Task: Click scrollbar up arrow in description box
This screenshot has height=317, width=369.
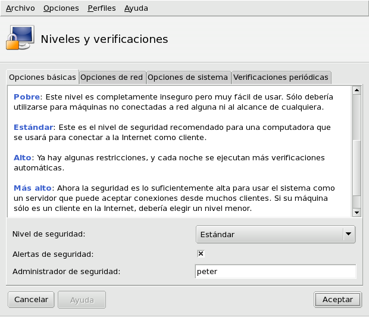Action: tap(357, 90)
